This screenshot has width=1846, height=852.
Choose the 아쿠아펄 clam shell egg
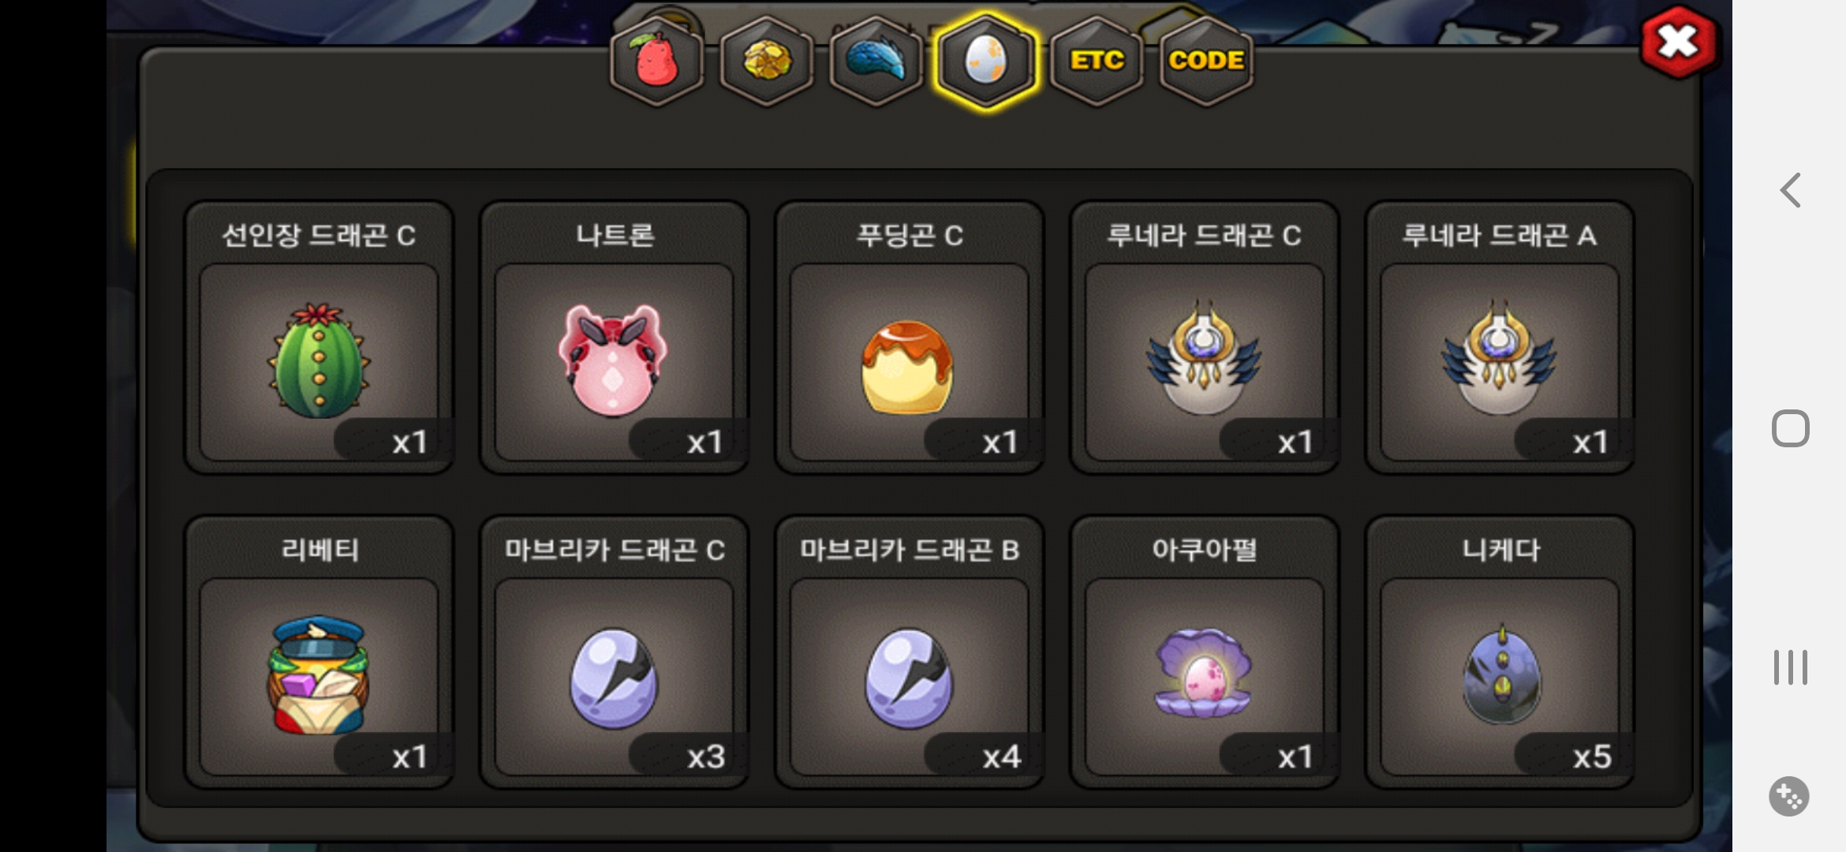pos(1205,652)
